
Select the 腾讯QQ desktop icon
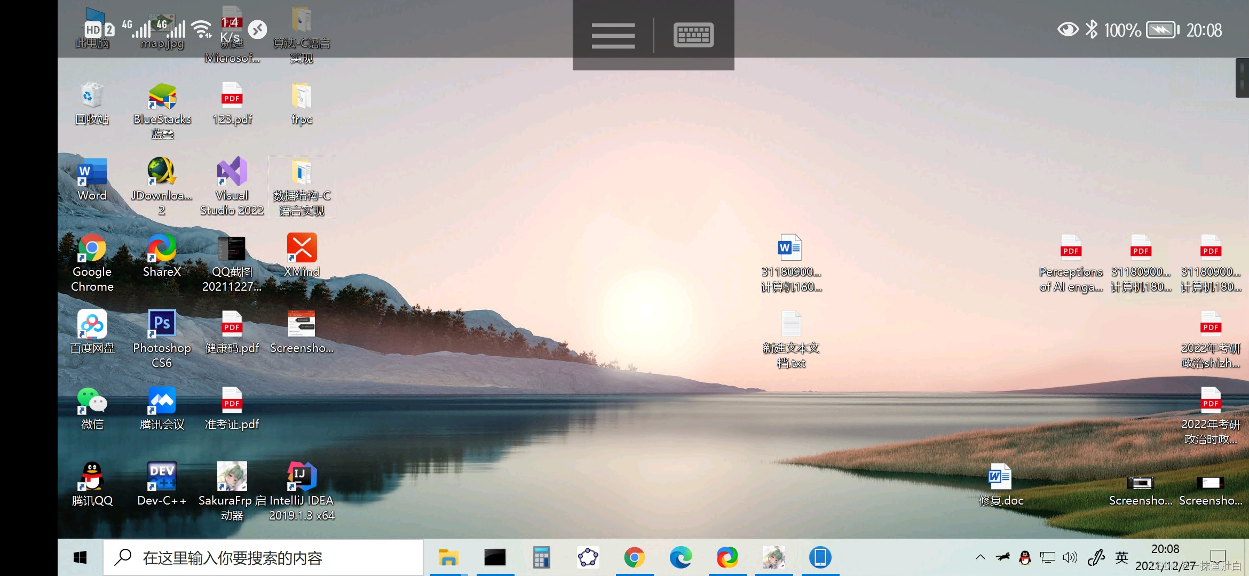click(92, 477)
